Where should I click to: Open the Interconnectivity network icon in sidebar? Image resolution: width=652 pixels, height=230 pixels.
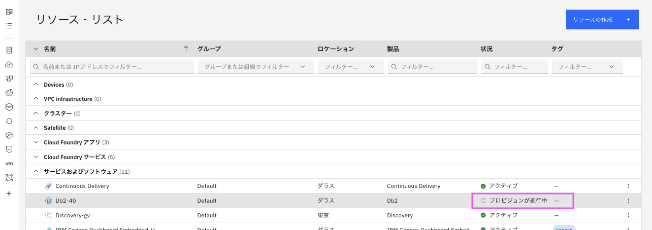point(9,178)
